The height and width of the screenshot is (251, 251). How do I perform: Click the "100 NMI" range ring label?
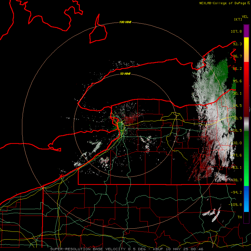[125, 22]
